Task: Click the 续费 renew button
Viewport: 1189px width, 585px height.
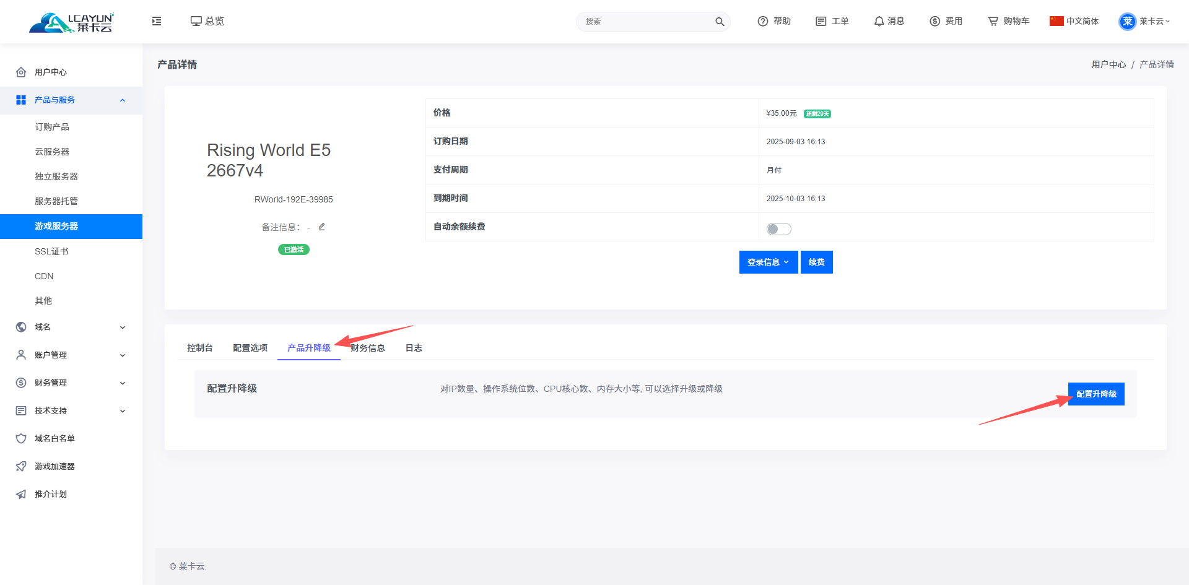Action: (816, 262)
